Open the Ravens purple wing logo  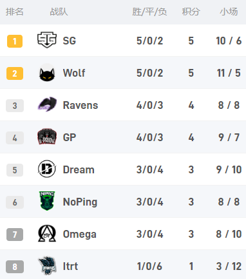click(47, 104)
